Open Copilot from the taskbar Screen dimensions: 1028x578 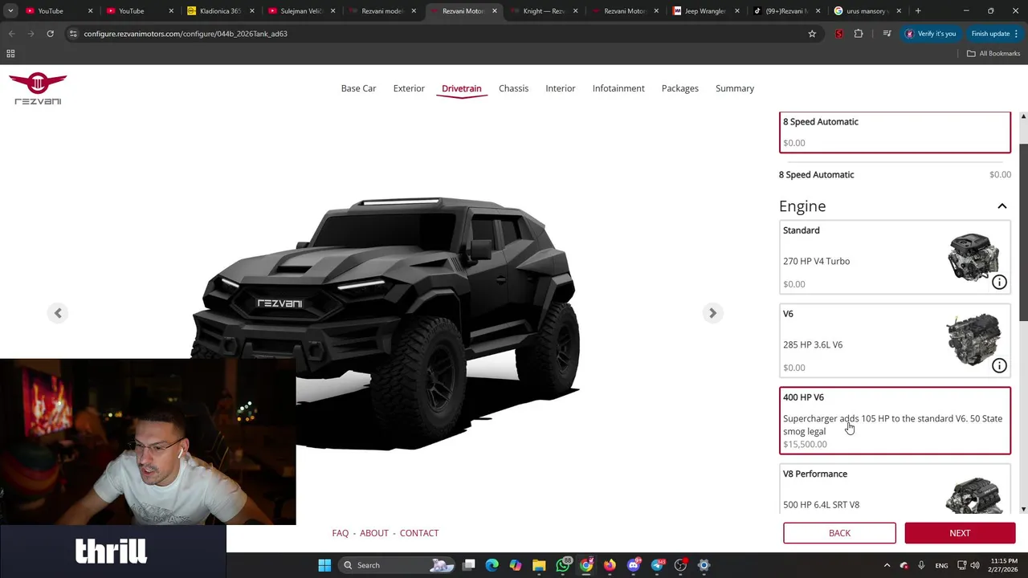tap(516, 565)
